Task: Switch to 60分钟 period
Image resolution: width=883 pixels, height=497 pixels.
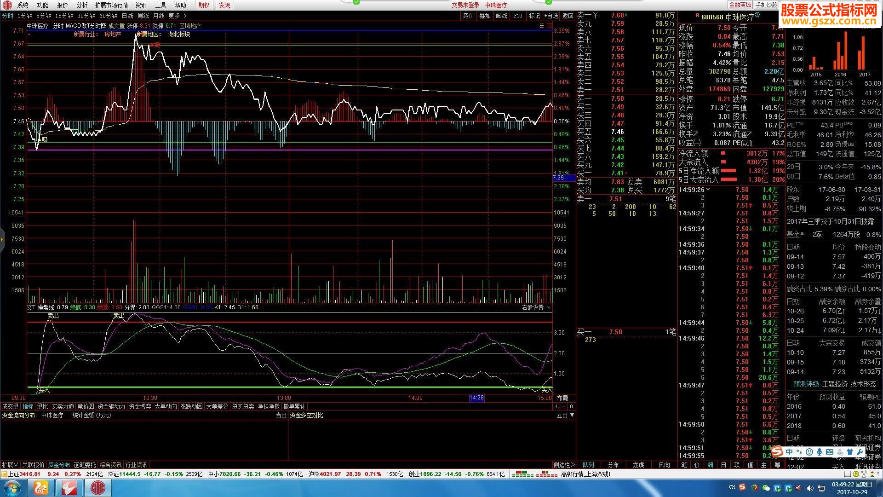Action: 109,16
